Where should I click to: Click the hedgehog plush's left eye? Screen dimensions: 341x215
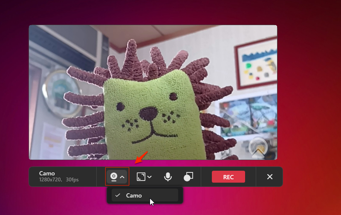pyautogui.click(x=121, y=105)
